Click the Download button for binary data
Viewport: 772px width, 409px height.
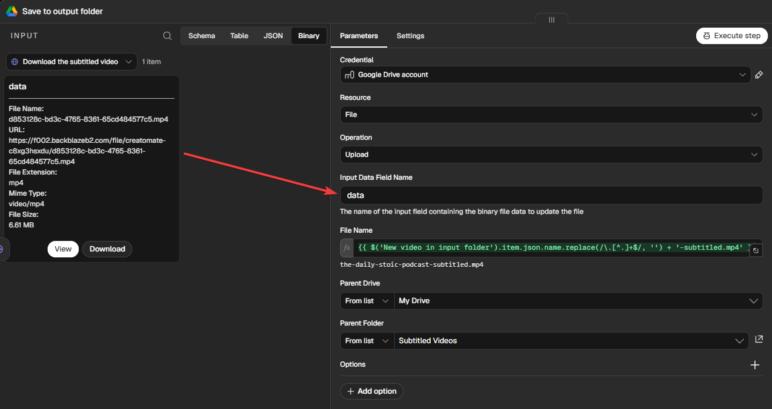click(x=108, y=249)
